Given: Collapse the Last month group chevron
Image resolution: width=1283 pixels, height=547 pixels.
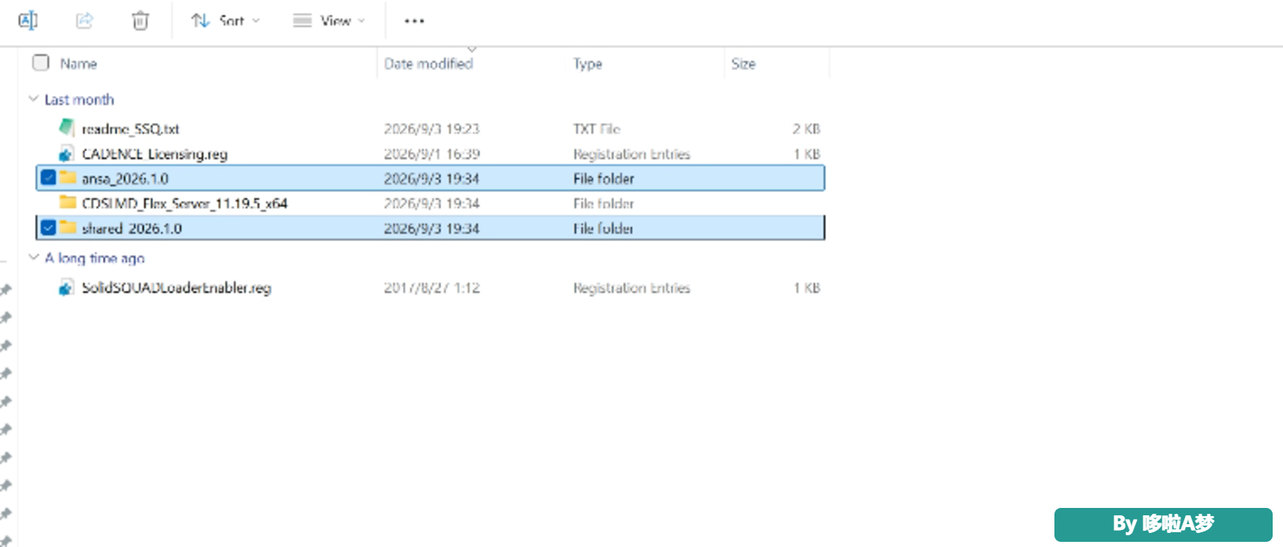Looking at the screenshot, I should pos(33,99).
